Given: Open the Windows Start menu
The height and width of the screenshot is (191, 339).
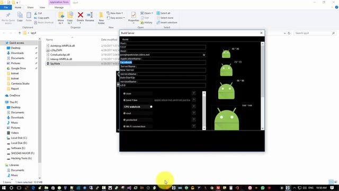Looking at the screenshot, I should tap(4, 188).
